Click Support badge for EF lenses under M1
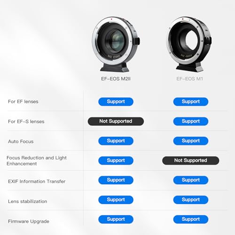Image resolution: width=235 pixels, height=235 pixels. (191, 102)
